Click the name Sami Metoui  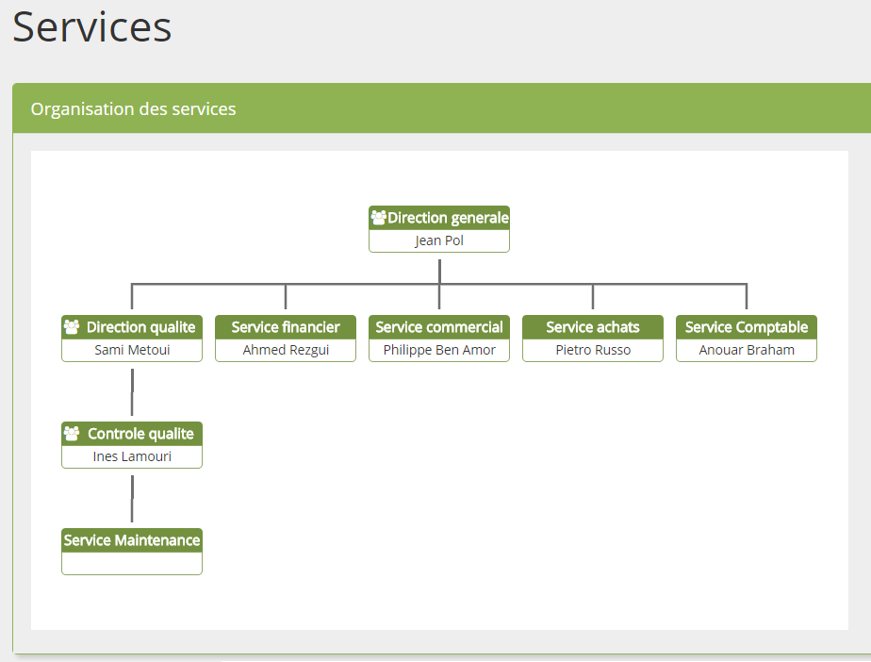tap(132, 350)
